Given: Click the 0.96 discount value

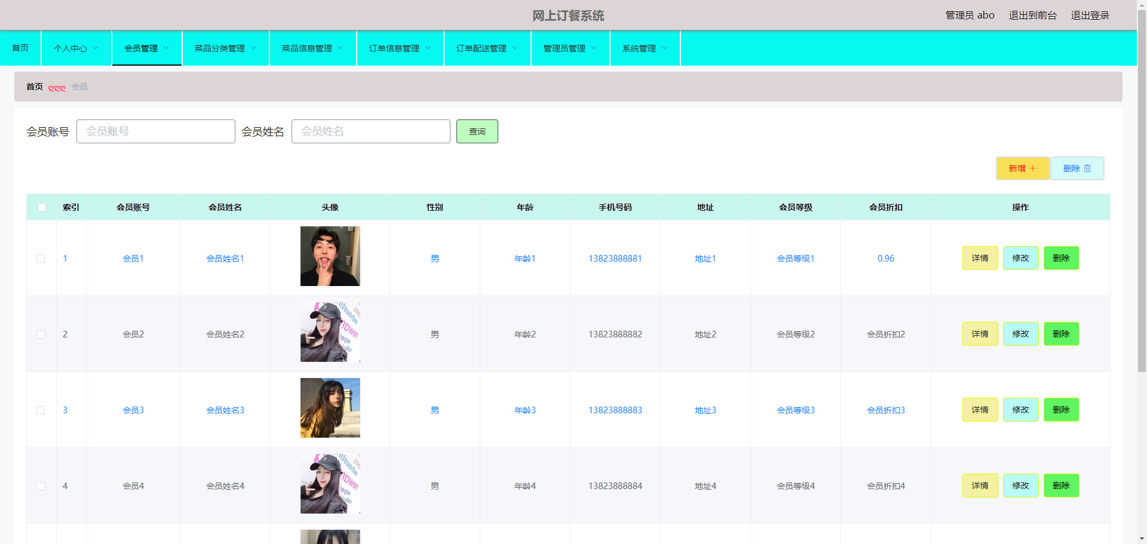Looking at the screenshot, I should coord(886,259).
